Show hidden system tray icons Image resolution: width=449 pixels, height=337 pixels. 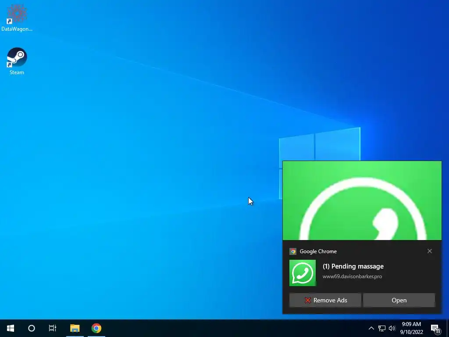pyautogui.click(x=371, y=328)
